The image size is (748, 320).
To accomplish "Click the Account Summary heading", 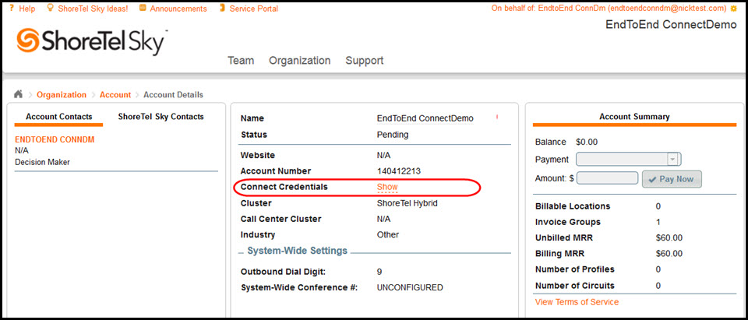I will point(634,117).
